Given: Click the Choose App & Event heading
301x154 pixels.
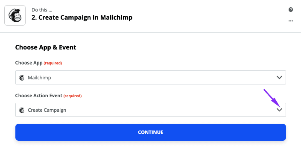Looking at the screenshot, I should [46, 47].
